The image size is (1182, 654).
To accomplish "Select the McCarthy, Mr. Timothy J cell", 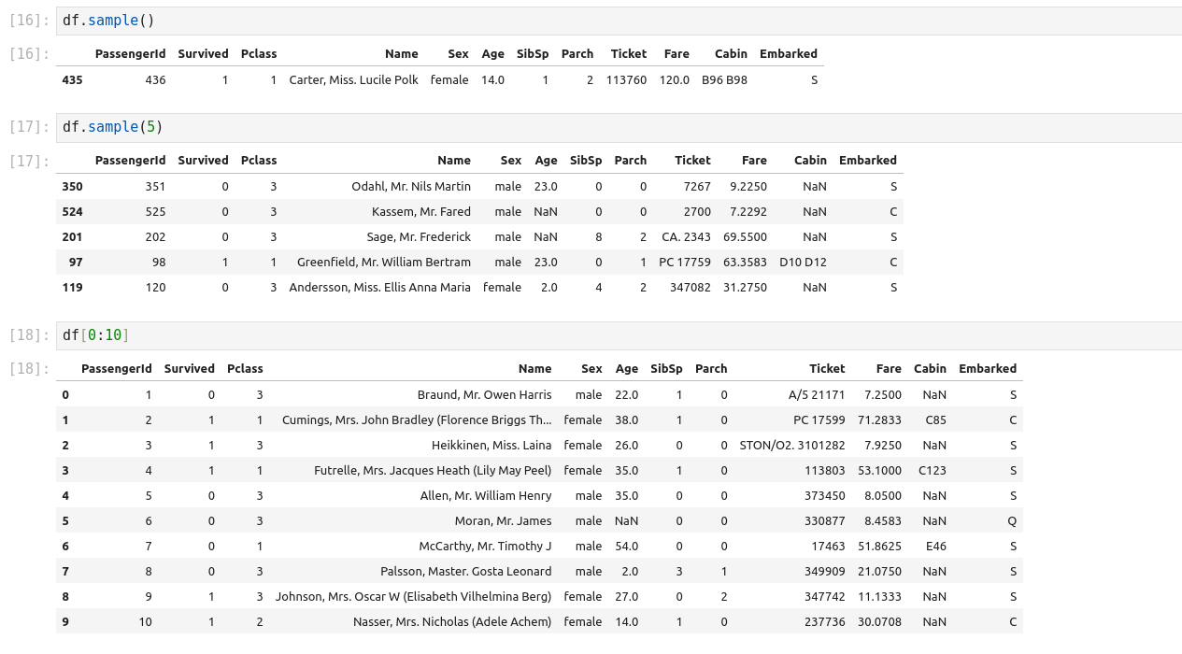I will [x=486, y=547].
